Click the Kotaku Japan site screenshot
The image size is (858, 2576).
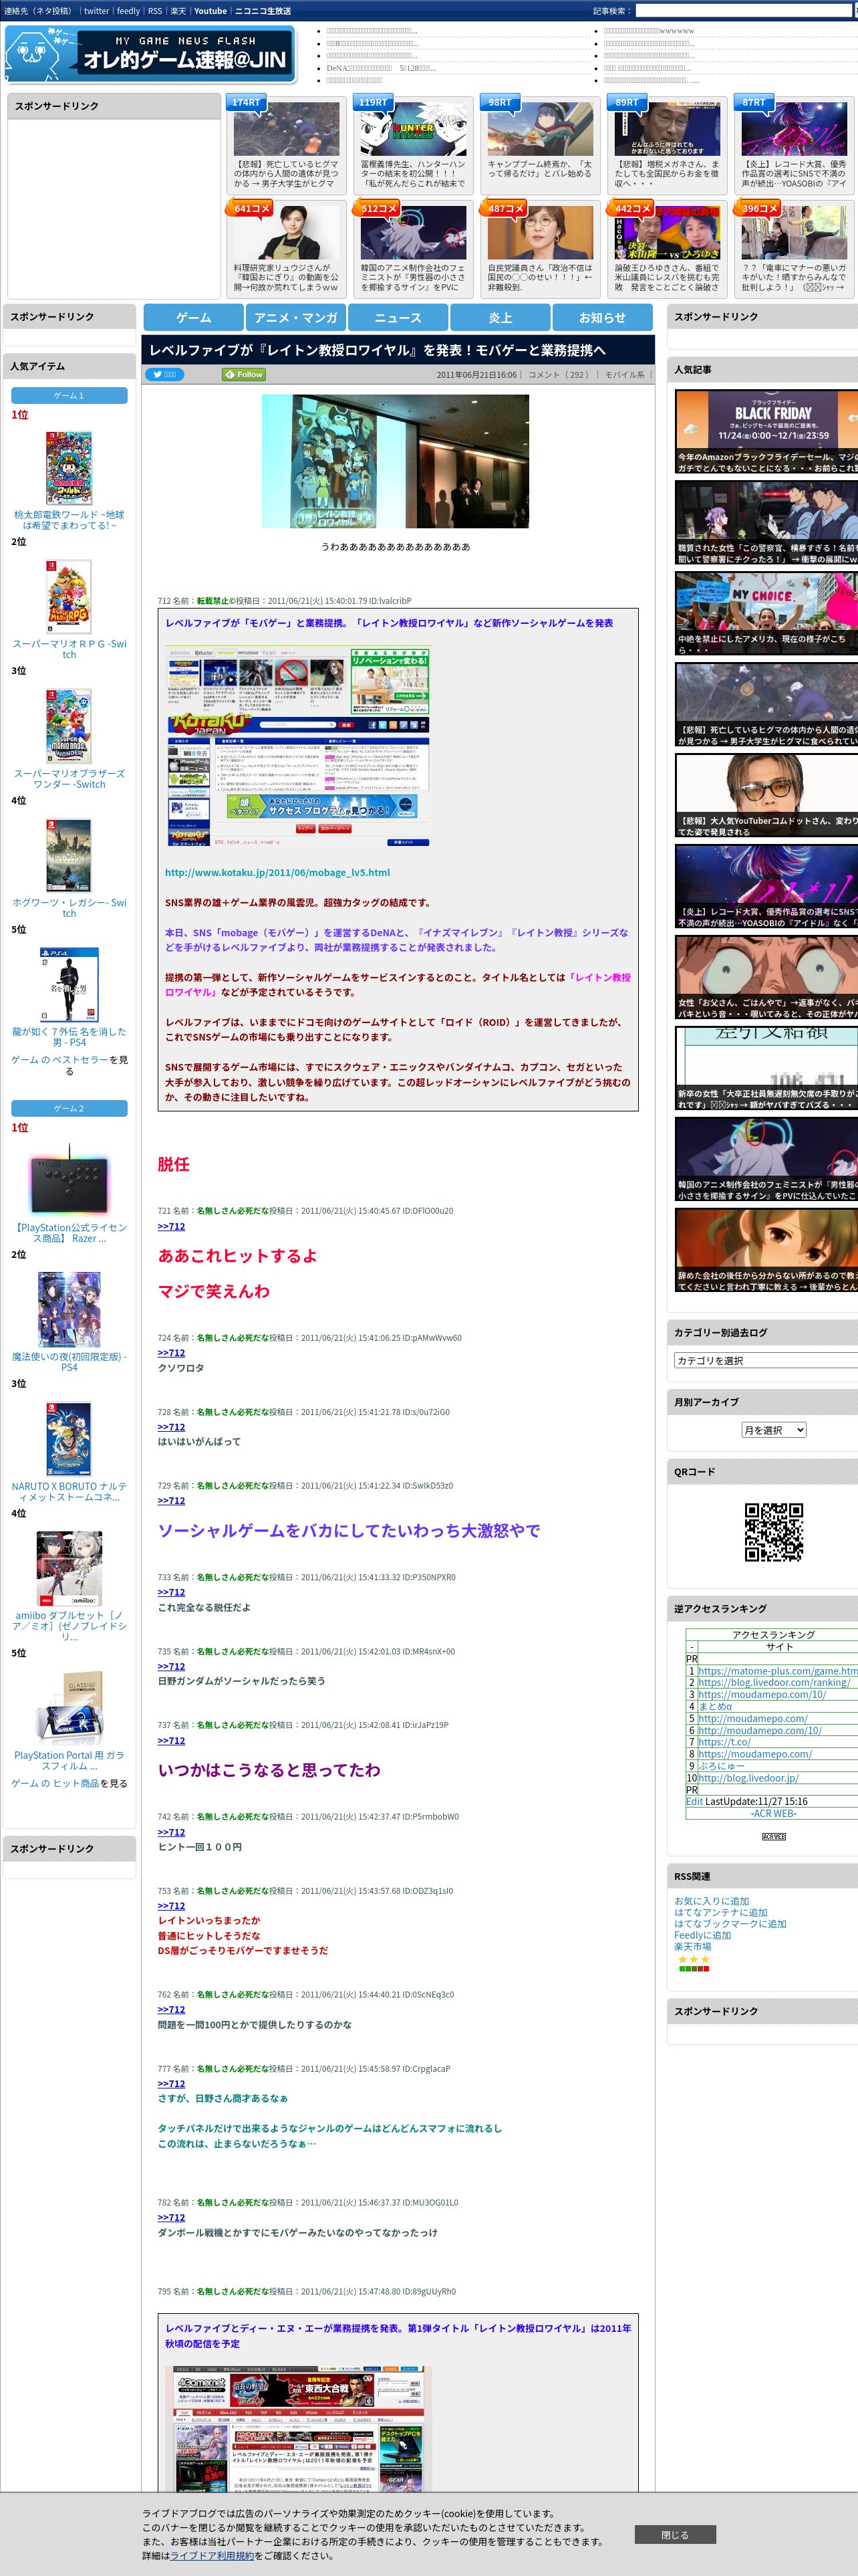pos(297,747)
